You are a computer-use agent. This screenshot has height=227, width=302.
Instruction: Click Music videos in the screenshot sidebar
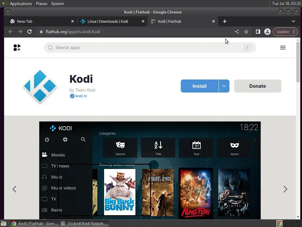click(63, 188)
